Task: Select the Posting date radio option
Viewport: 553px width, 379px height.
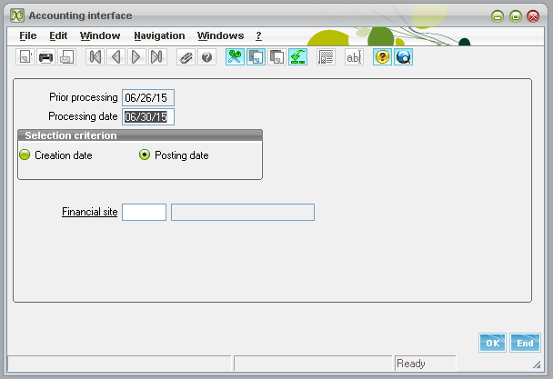Action: point(145,155)
